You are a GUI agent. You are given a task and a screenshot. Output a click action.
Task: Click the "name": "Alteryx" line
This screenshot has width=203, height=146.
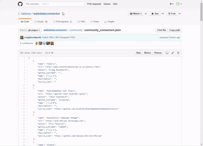47,64
